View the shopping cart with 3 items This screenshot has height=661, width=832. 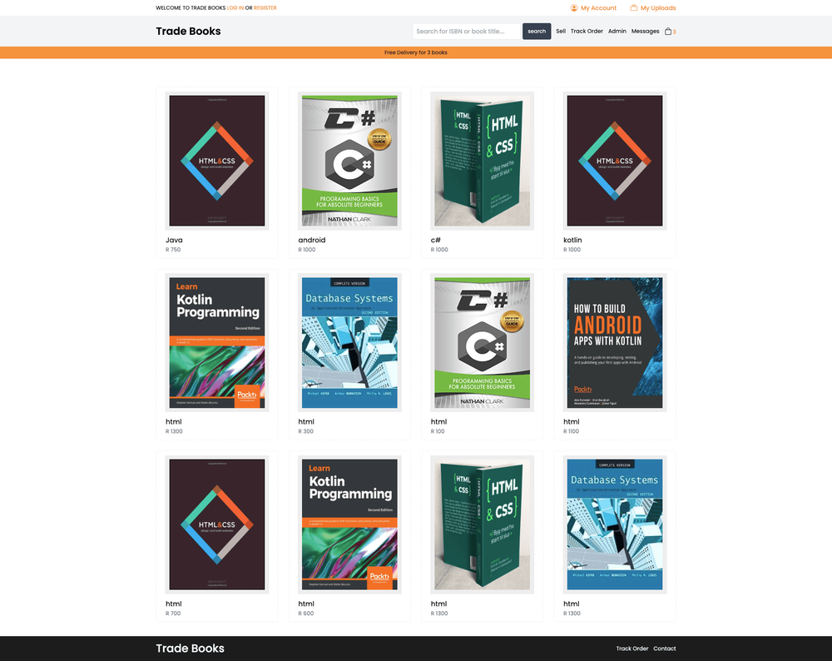click(669, 30)
